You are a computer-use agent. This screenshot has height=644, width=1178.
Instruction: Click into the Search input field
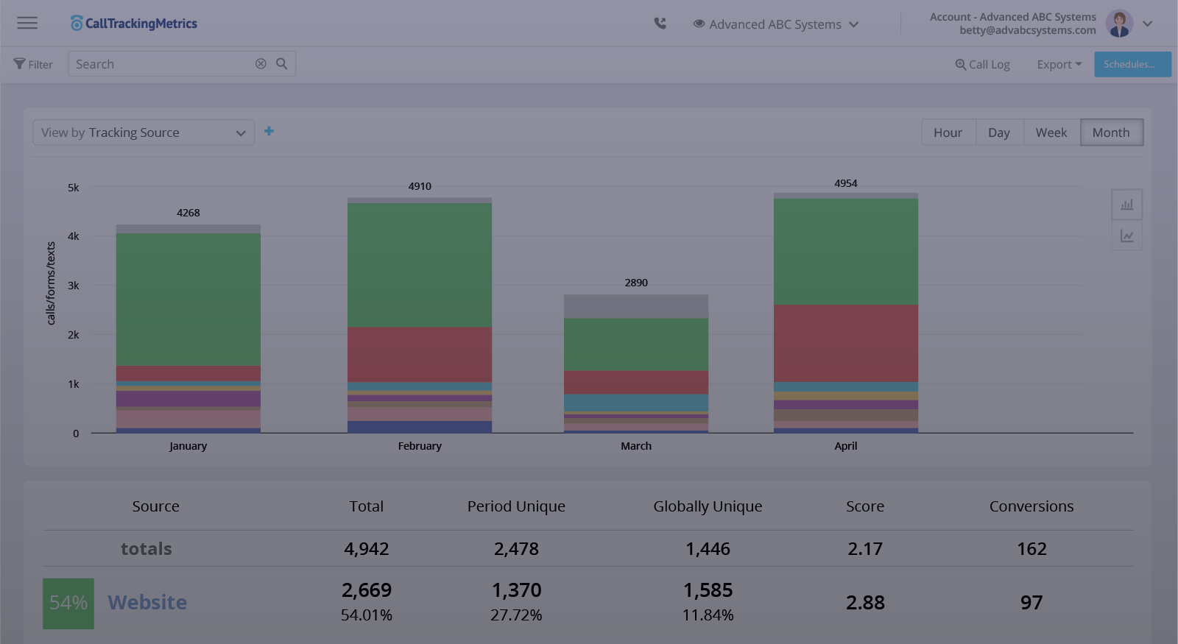(162, 64)
